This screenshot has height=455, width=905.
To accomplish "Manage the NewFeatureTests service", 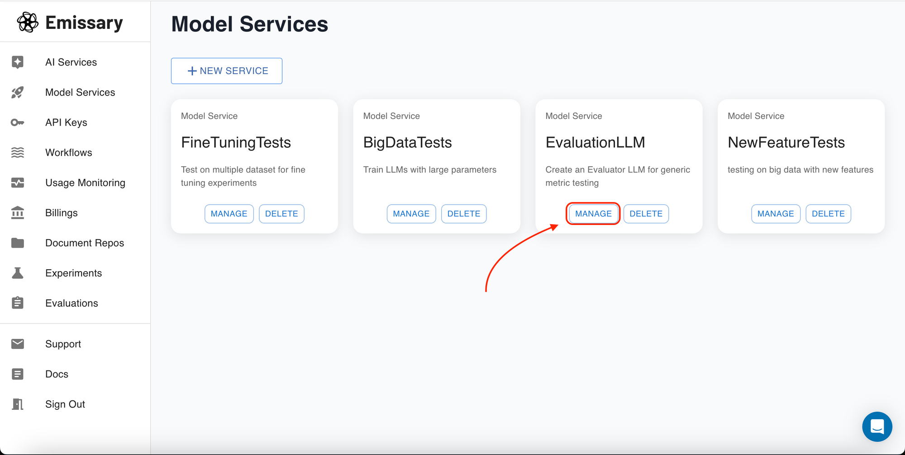I will [776, 214].
